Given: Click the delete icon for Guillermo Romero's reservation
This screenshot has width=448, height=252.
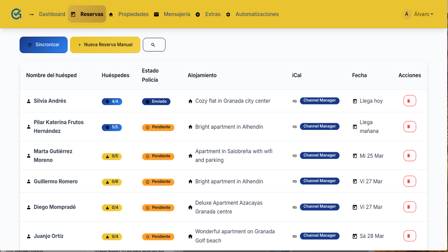Looking at the screenshot, I should click(x=409, y=181).
